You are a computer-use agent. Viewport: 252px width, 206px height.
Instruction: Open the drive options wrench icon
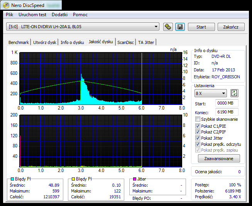coord(168,27)
